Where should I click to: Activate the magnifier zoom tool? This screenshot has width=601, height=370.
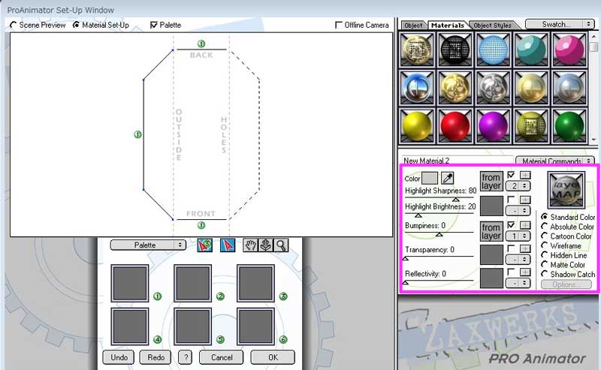[281, 245]
